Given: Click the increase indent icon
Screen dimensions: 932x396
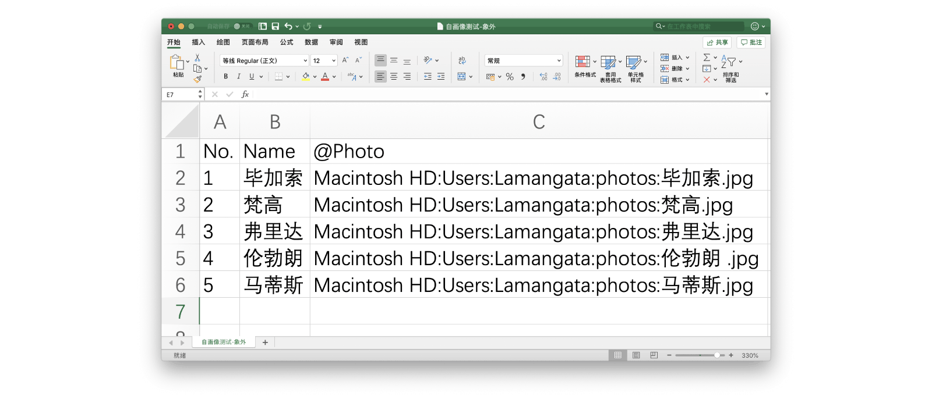Looking at the screenshot, I should point(441,77).
